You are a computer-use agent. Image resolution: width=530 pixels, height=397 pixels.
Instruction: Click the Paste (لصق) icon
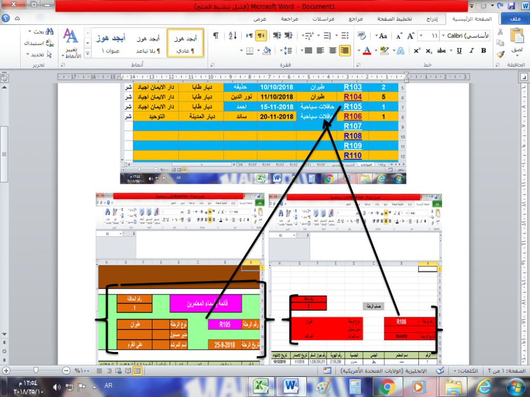pyautogui.click(x=517, y=36)
